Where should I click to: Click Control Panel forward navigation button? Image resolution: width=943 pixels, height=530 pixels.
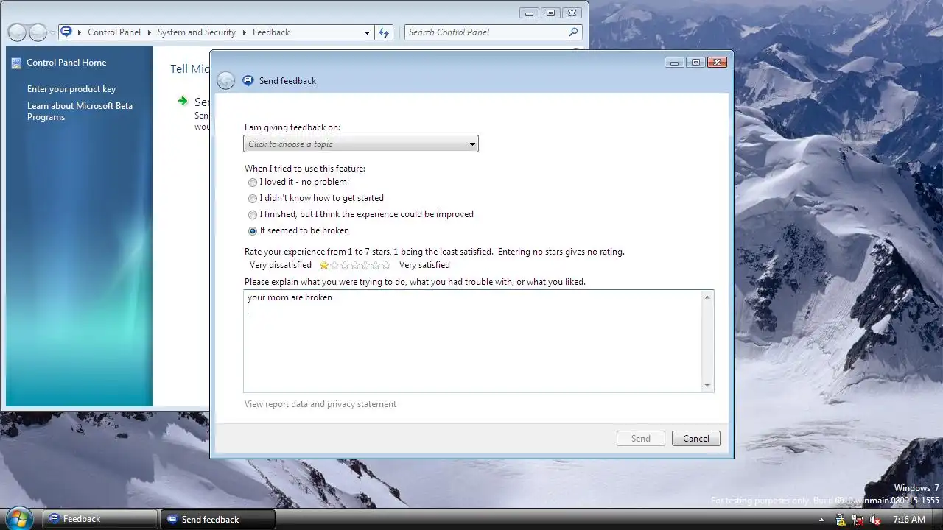pyautogui.click(x=38, y=32)
